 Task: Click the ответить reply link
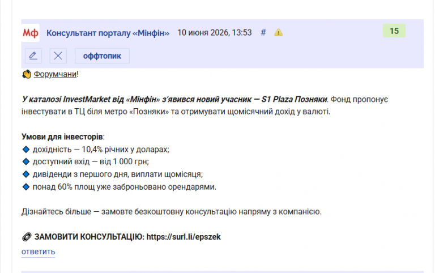[39, 251]
